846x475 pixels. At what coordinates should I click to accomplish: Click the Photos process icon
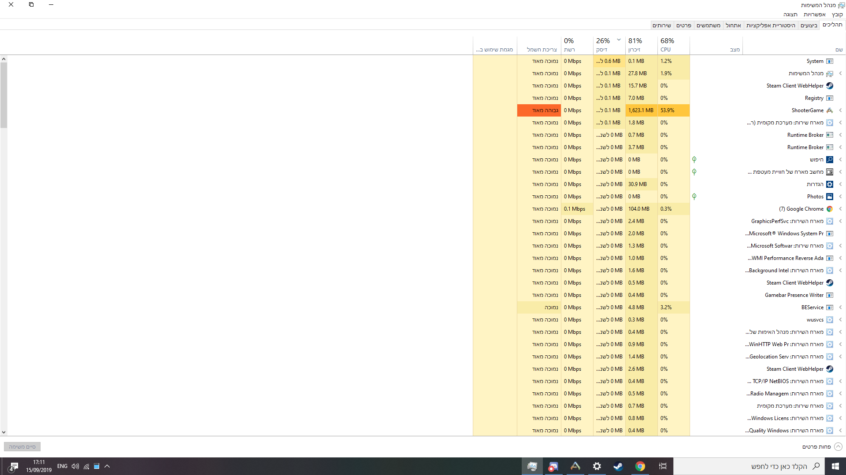(829, 197)
